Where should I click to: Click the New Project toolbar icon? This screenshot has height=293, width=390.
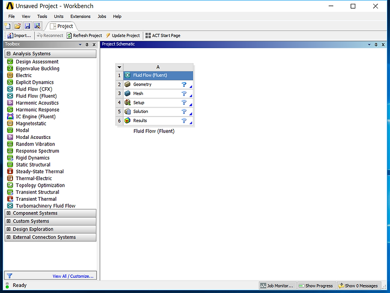[x=8, y=26]
